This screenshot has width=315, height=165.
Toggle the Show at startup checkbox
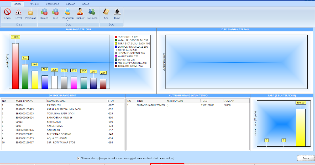pos(78,158)
